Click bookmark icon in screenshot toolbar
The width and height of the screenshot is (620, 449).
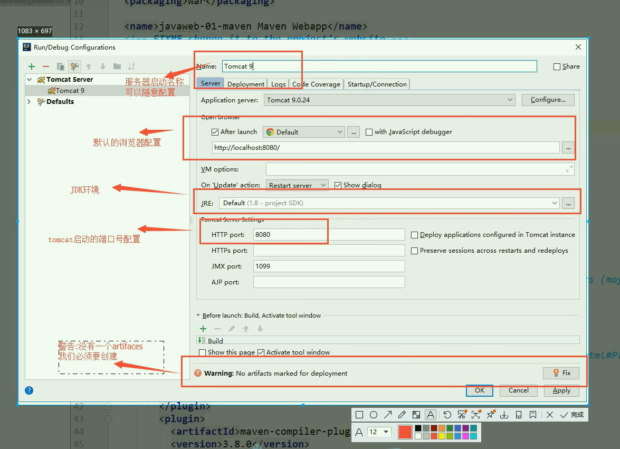pyautogui.click(x=532, y=415)
